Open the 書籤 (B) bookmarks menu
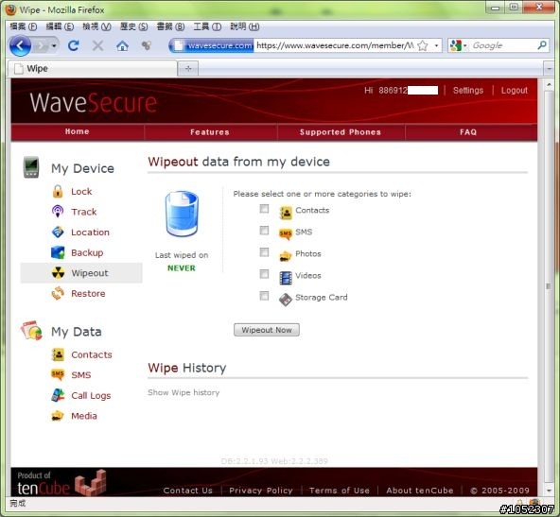The height and width of the screenshot is (517, 560). coord(170,26)
